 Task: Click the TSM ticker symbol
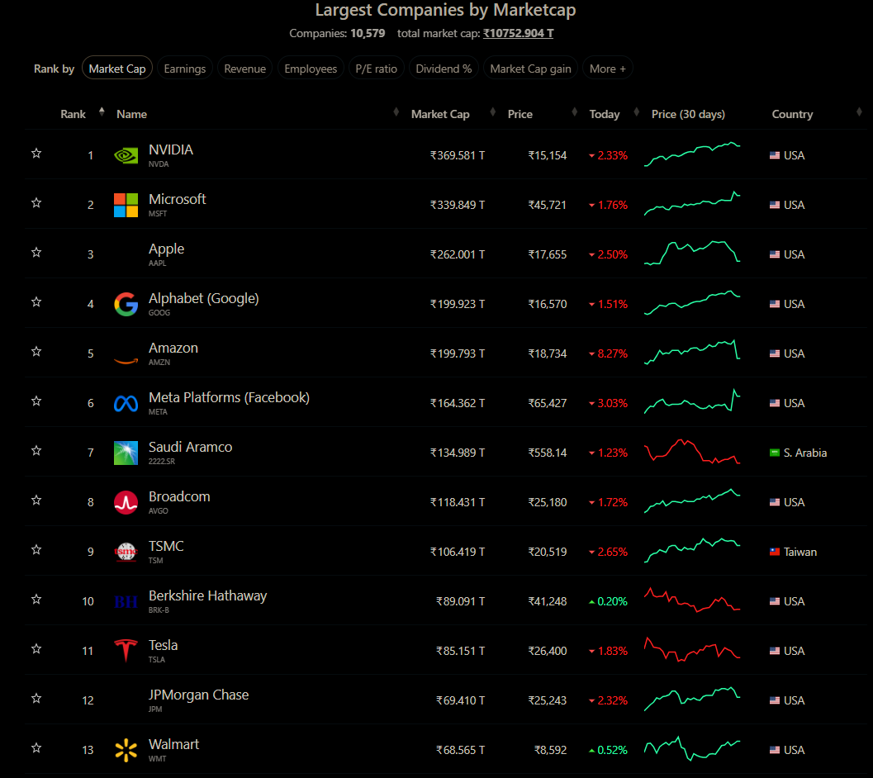click(156, 561)
